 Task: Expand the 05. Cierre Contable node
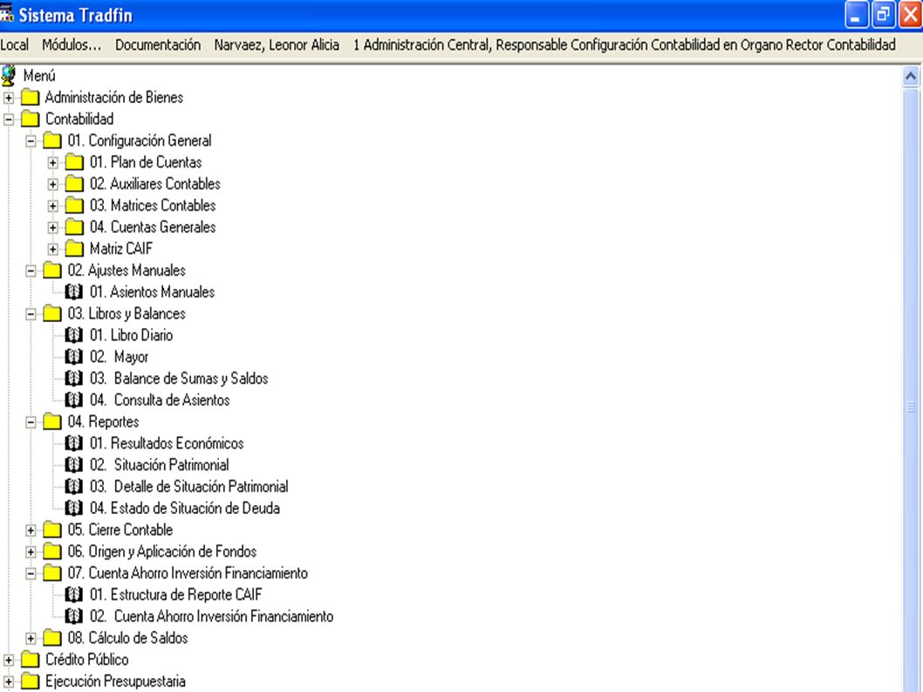coord(31,530)
